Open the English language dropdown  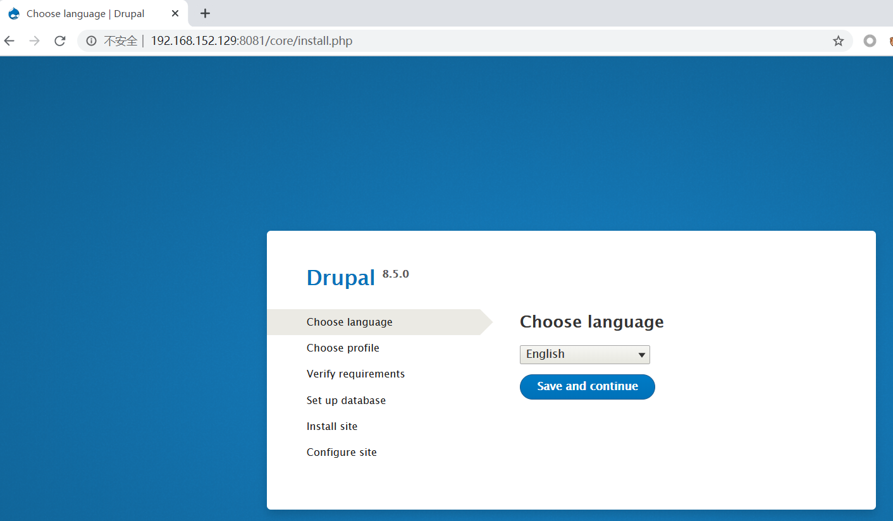584,354
